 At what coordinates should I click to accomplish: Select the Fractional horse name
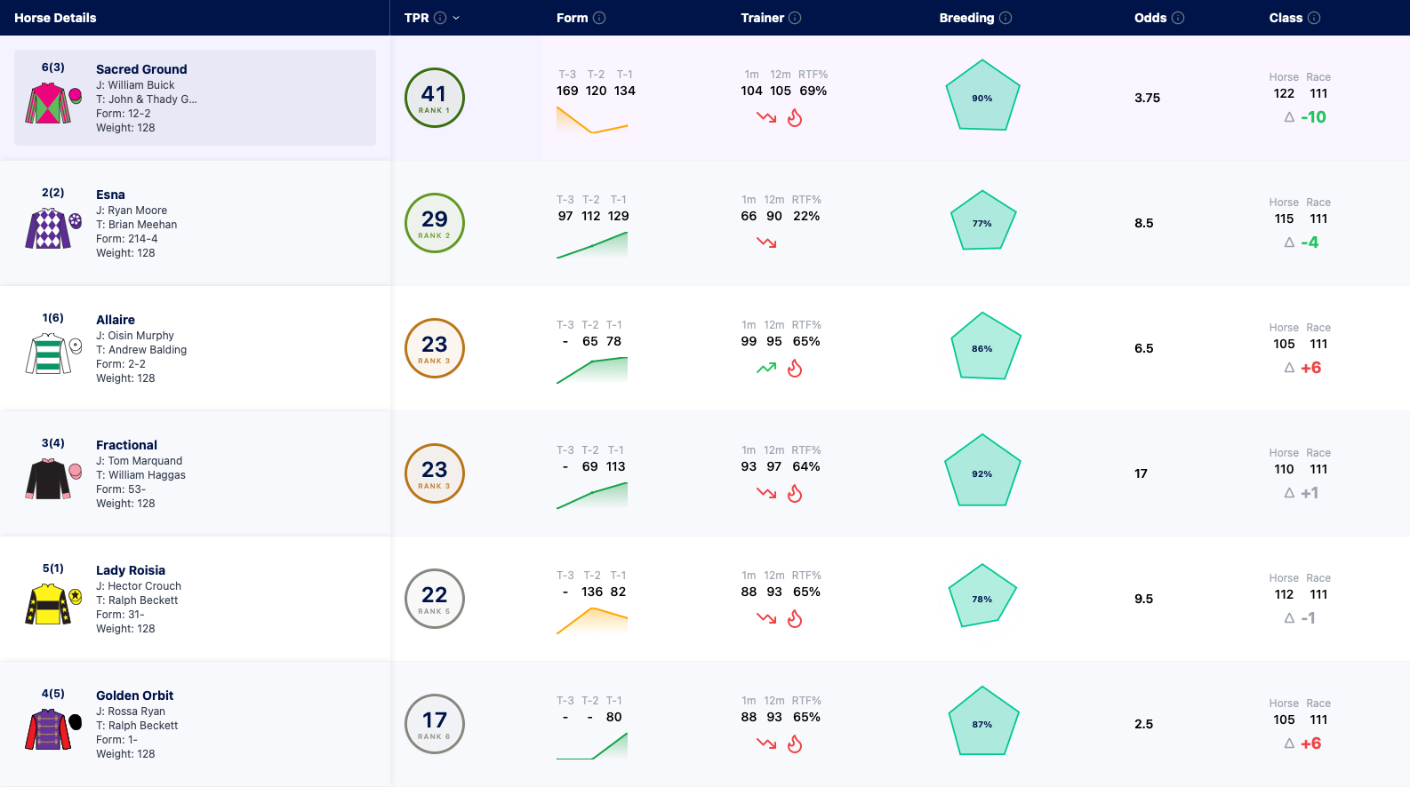[x=126, y=445]
